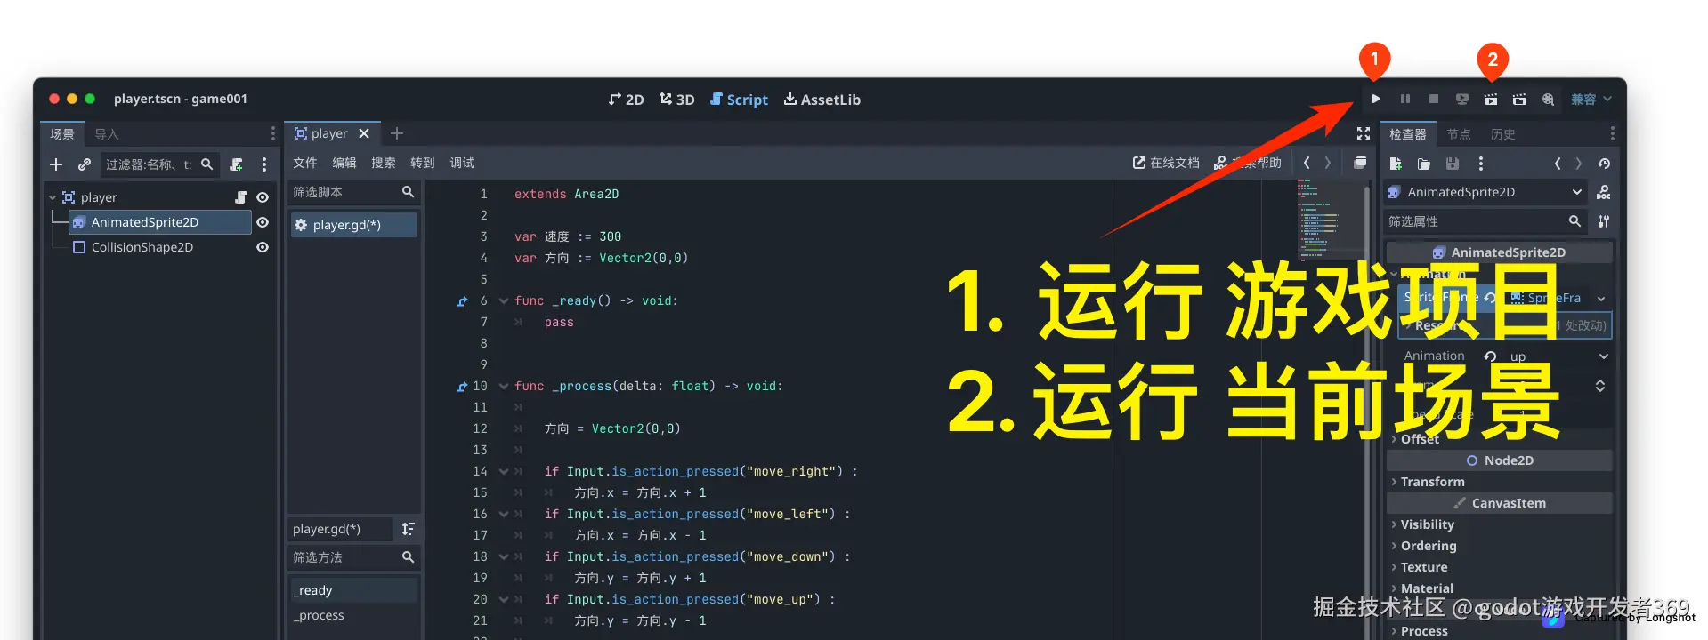Switch to the 2D workspace
Image resolution: width=1708 pixels, height=640 pixels.
click(626, 100)
